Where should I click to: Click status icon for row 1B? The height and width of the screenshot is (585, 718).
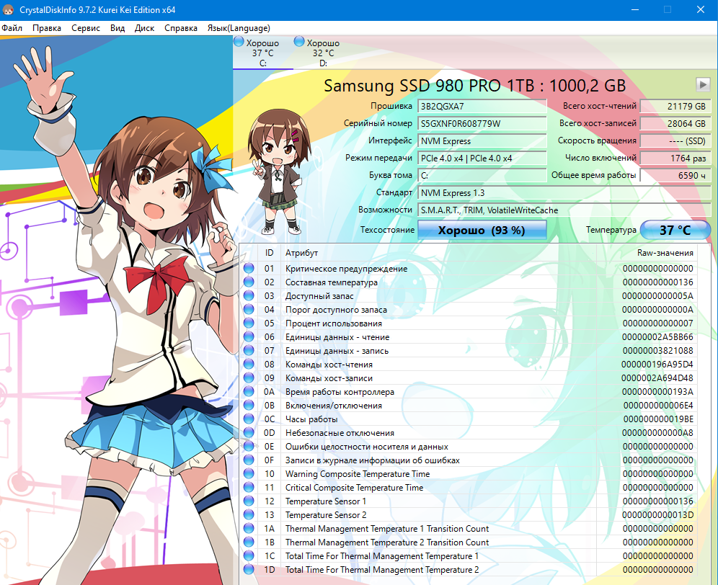(x=249, y=542)
